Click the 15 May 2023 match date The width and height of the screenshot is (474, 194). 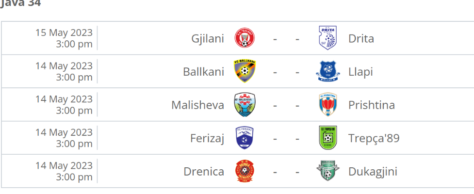click(x=64, y=33)
